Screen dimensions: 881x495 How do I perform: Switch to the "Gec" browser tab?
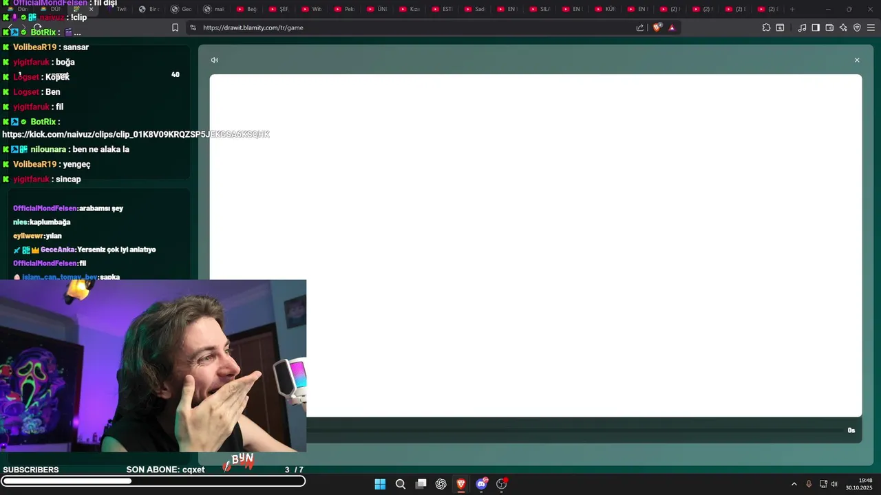tap(181, 9)
